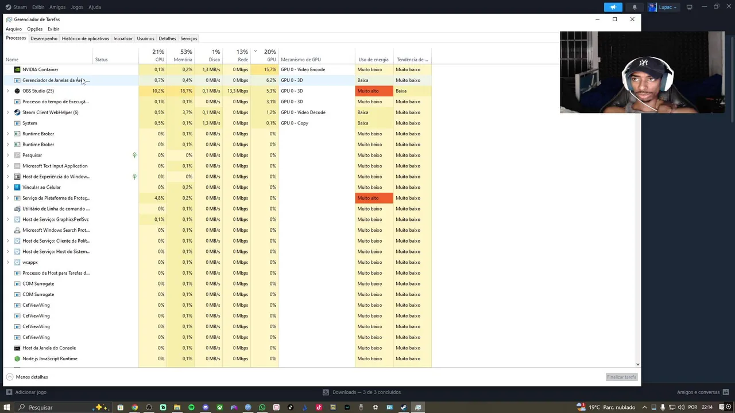Switch to the Usuários tab
735x413 pixels.
point(145,38)
